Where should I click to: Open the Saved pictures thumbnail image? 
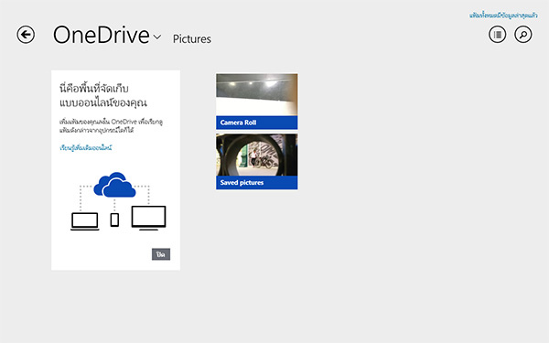(256, 155)
